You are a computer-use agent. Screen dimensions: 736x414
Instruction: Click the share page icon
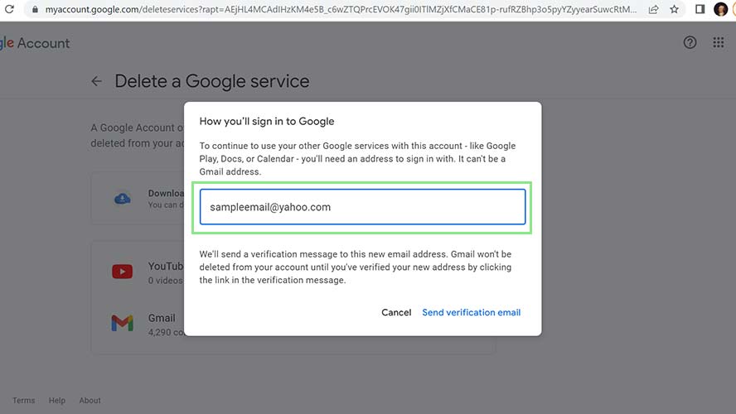click(653, 9)
